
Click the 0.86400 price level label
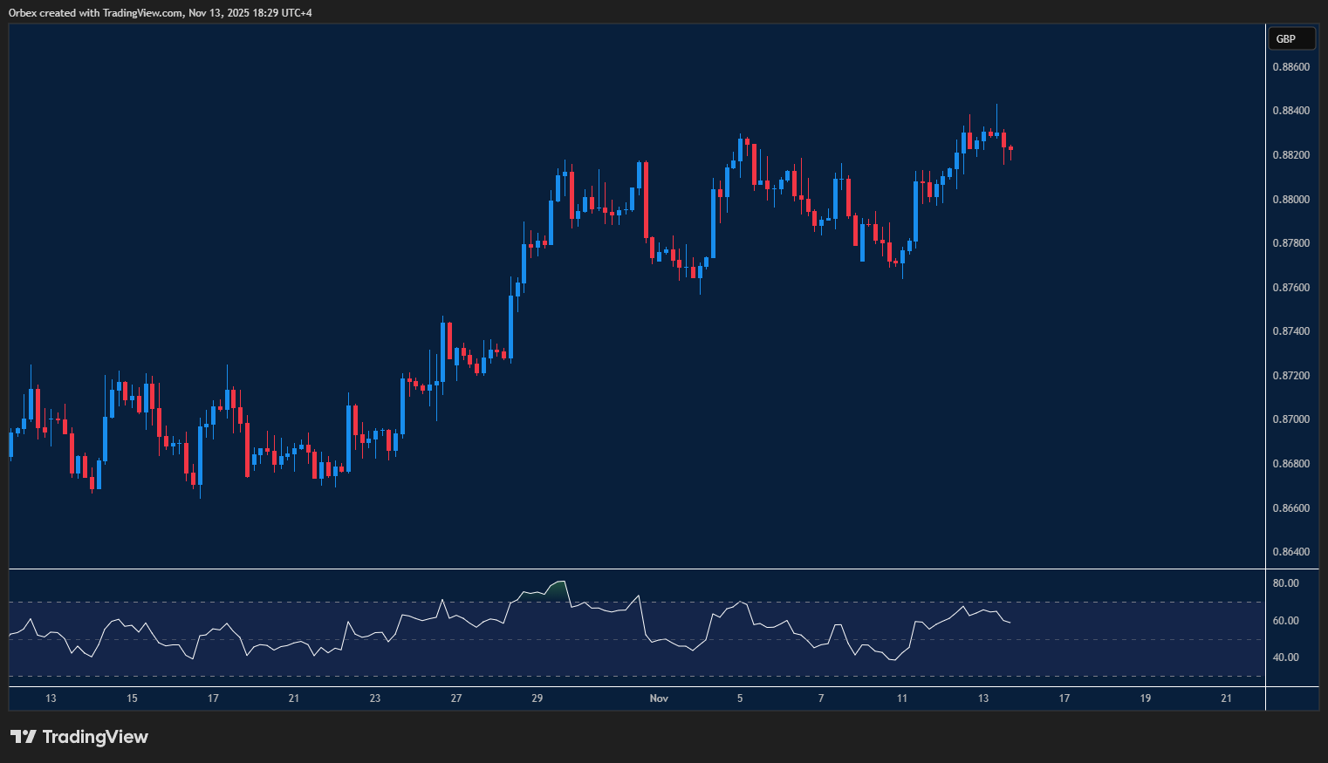1290,552
